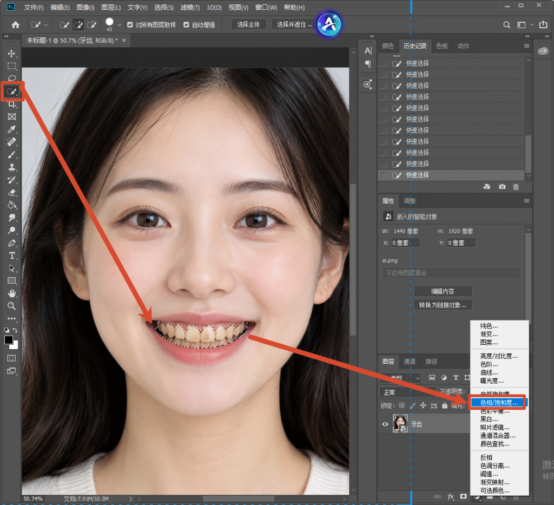Image resolution: width=554 pixels, height=505 pixels.
Task: Close the 未标题-1 document tab
Action: tap(124, 41)
